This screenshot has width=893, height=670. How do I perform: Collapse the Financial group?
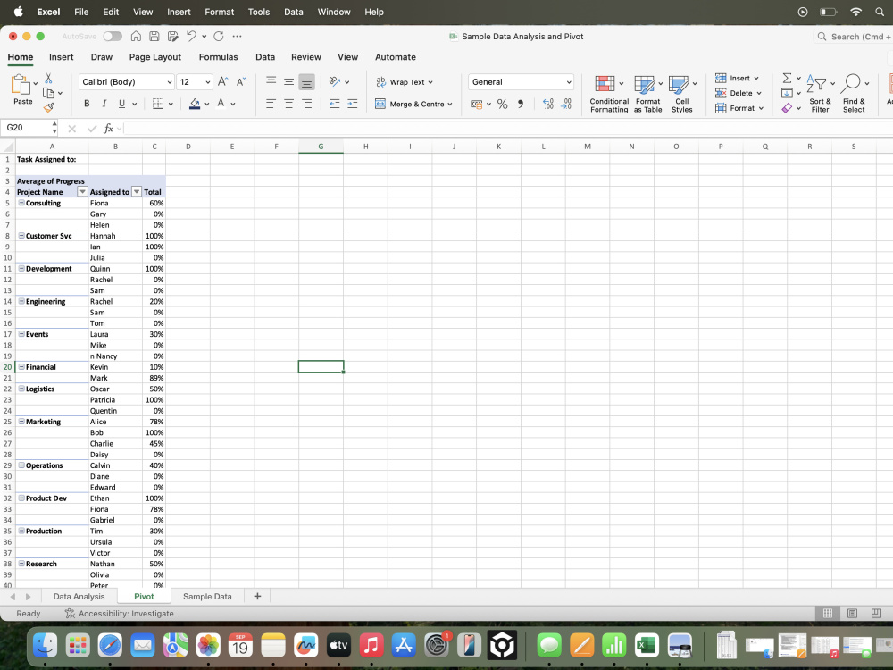[21, 367]
